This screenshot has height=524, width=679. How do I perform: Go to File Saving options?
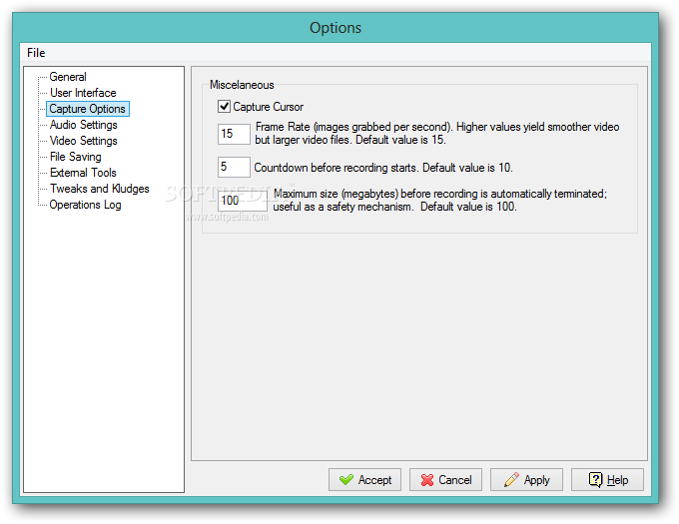click(75, 157)
